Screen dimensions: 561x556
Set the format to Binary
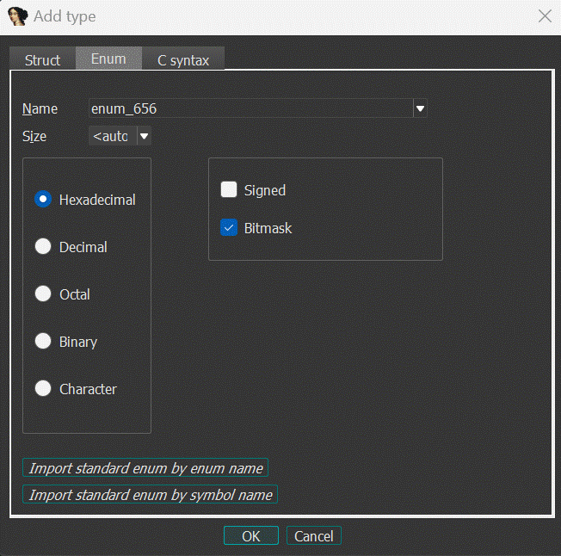(43, 342)
